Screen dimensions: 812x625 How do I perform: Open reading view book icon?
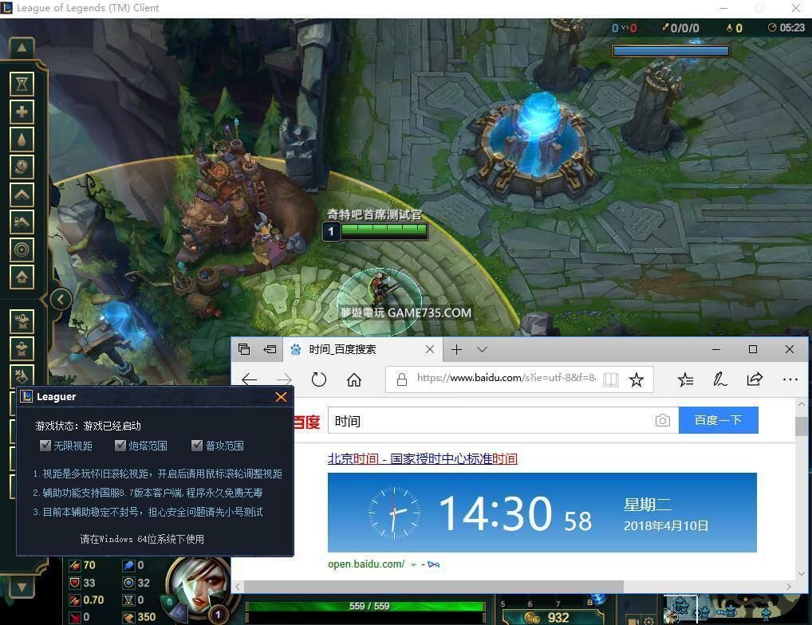tap(610, 379)
